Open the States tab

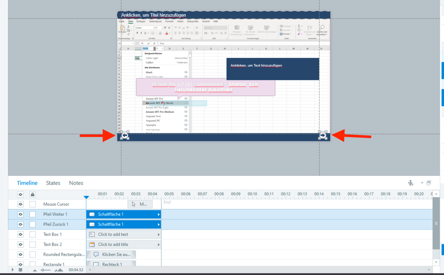pos(53,183)
